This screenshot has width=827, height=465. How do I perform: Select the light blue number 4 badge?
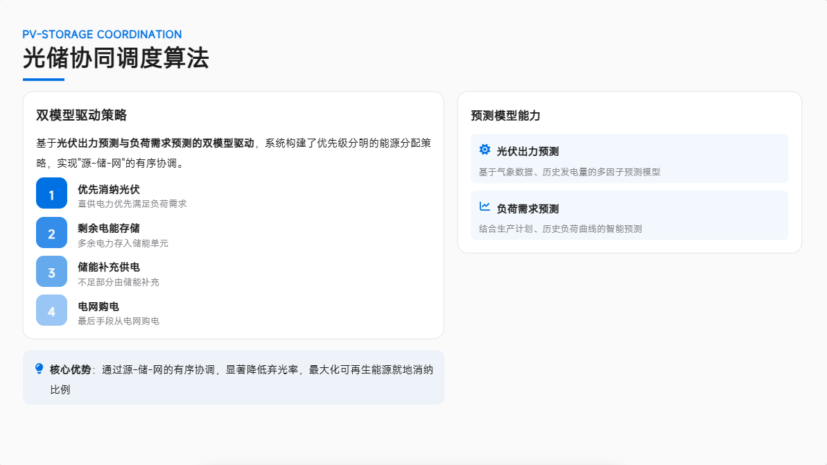52,310
